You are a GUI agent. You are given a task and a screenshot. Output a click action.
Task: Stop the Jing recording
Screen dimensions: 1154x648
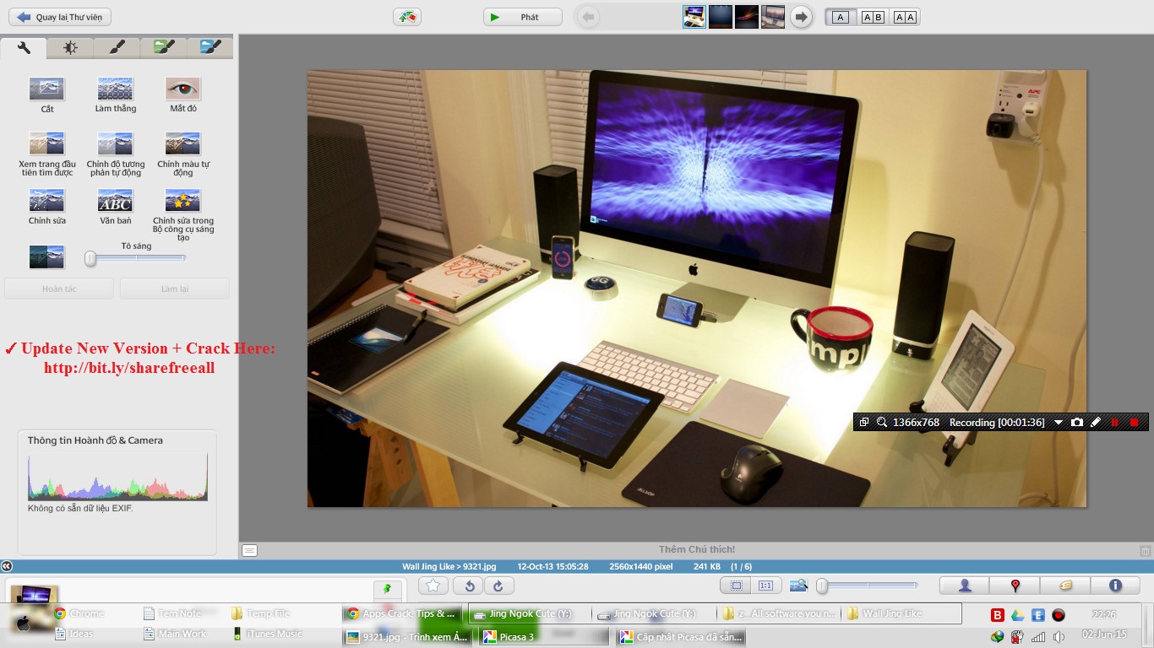tap(1134, 422)
